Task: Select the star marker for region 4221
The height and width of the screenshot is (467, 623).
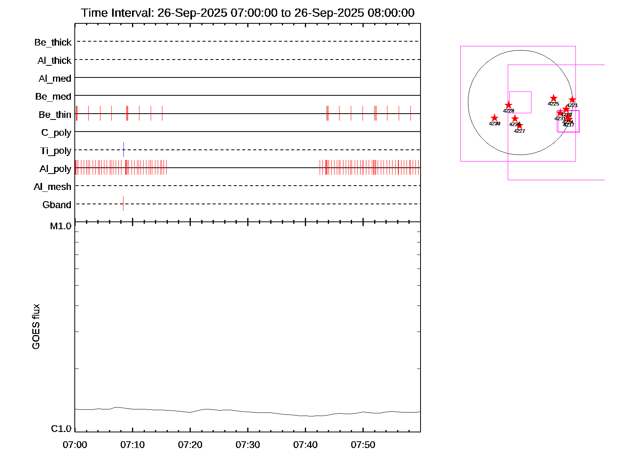Action: (572, 100)
